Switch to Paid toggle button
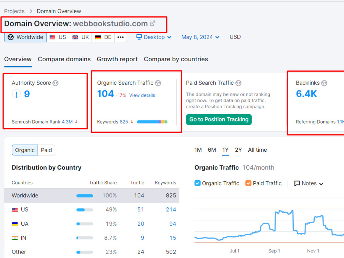Viewport: 344px width, 258px height. (46, 150)
